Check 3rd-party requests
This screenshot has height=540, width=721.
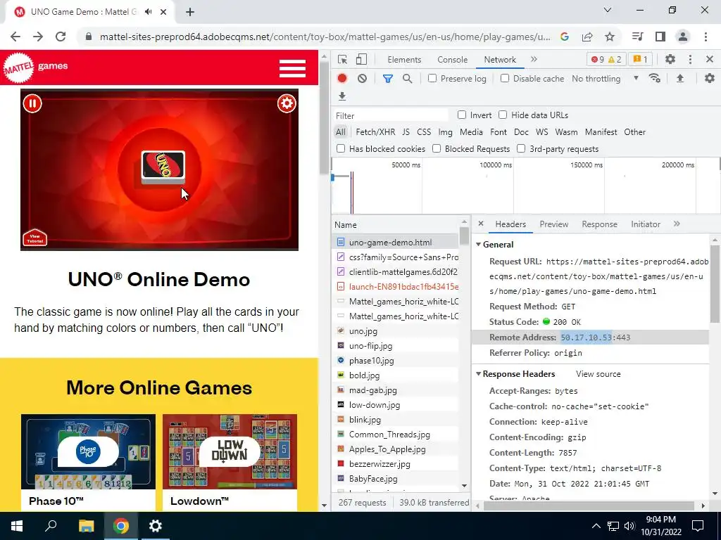[x=521, y=149]
